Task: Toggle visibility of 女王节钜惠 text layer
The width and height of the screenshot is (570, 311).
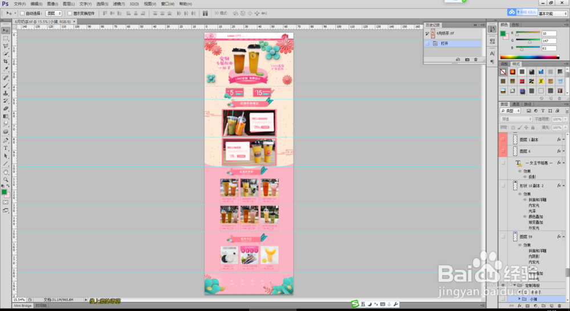Action: click(x=503, y=163)
